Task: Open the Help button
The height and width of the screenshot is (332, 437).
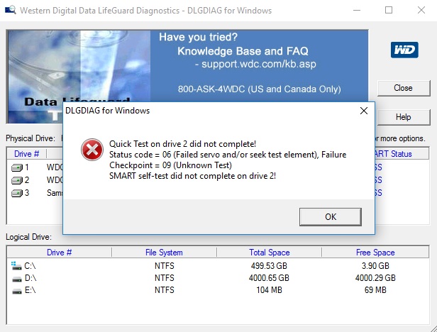Action: coord(404,117)
